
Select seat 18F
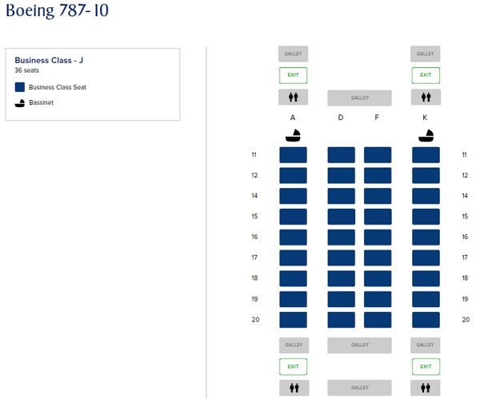click(378, 278)
